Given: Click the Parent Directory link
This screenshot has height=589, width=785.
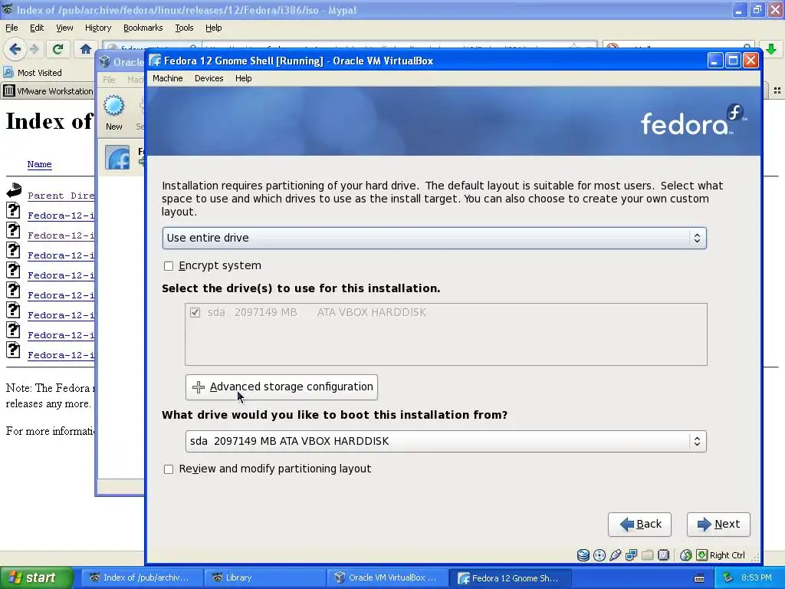Looking at the screenshot, I should click(61, 196).
